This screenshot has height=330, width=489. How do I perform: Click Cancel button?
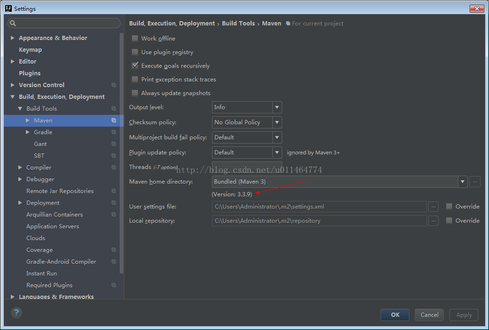[430, 315]
